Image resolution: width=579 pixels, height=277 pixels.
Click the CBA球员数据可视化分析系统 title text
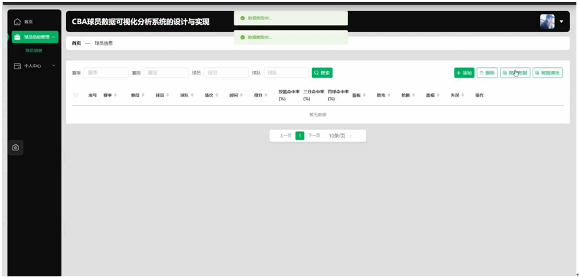coord(141,22)
